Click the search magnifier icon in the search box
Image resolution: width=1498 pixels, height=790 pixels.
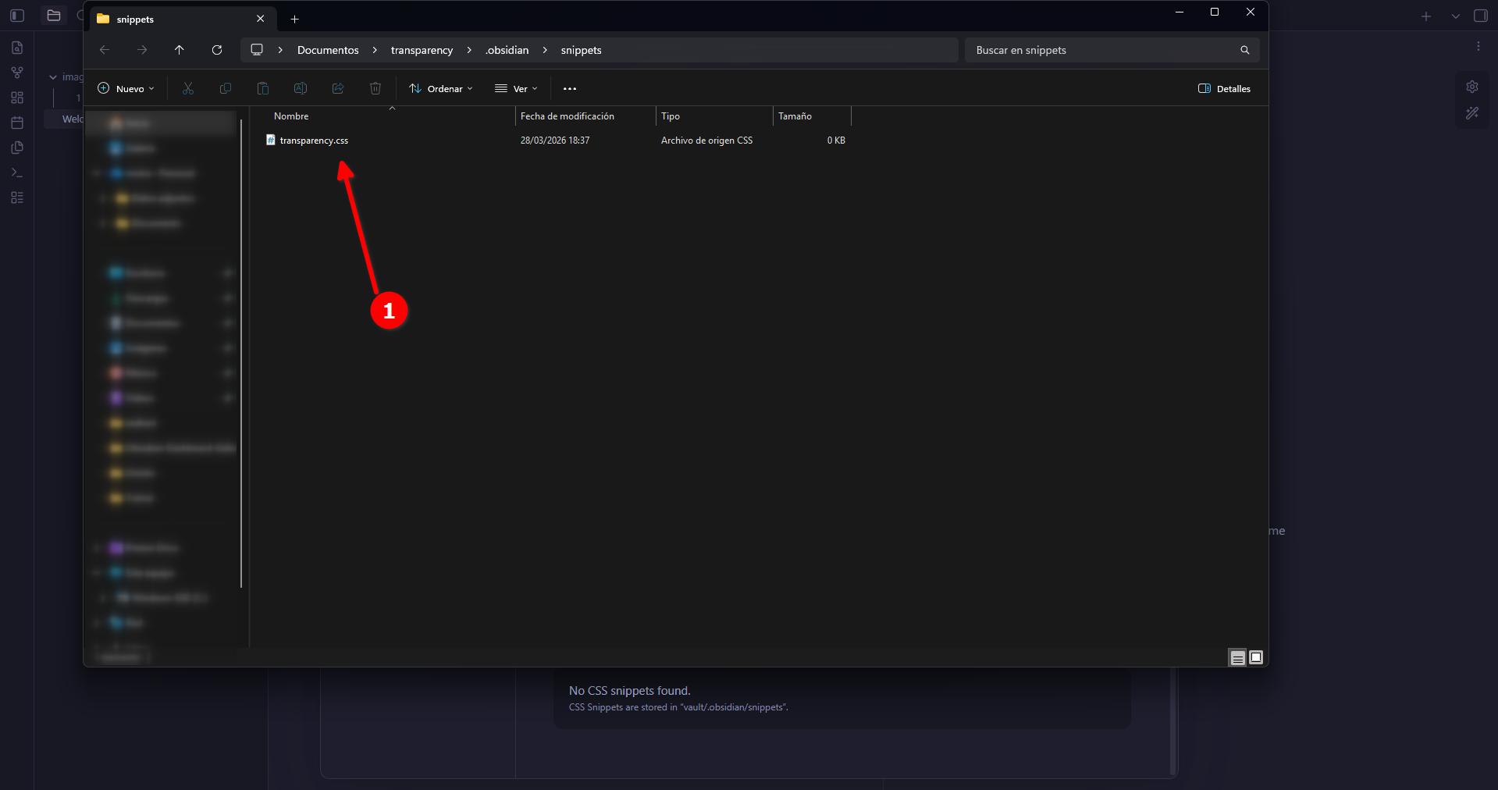[x=1245, y=50]
